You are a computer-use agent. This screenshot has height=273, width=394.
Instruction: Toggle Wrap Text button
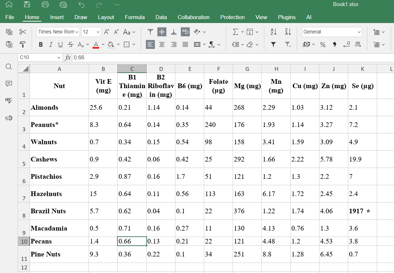(x=185, y=32)
